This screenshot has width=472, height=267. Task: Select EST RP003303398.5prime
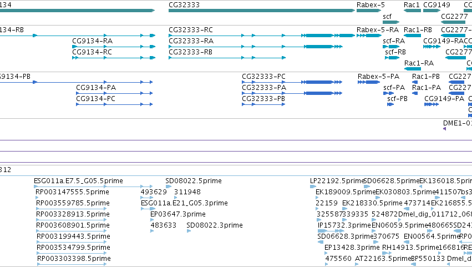74,259
